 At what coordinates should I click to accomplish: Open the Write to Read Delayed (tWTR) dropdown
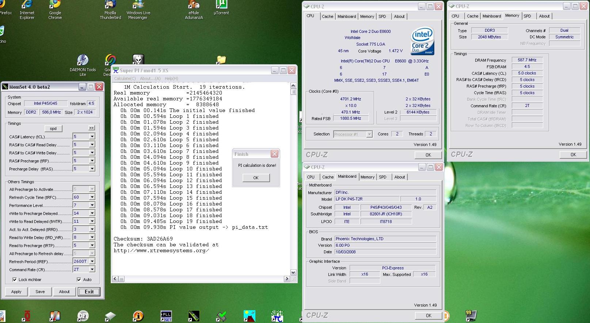click(x=92, y=221)
